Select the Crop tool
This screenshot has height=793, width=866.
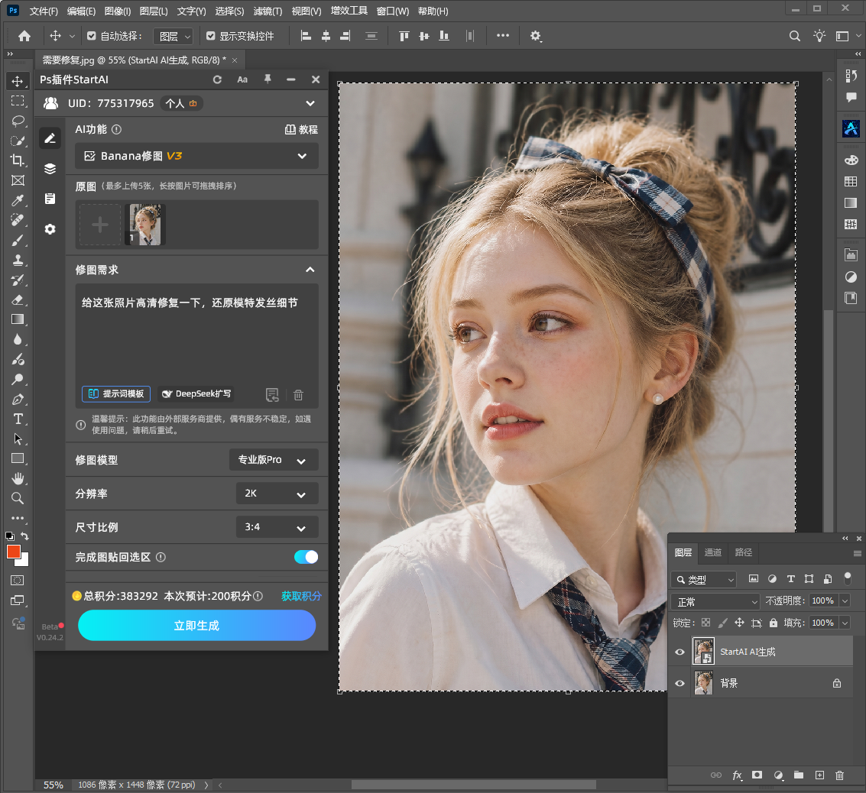[x=17, y=160]
